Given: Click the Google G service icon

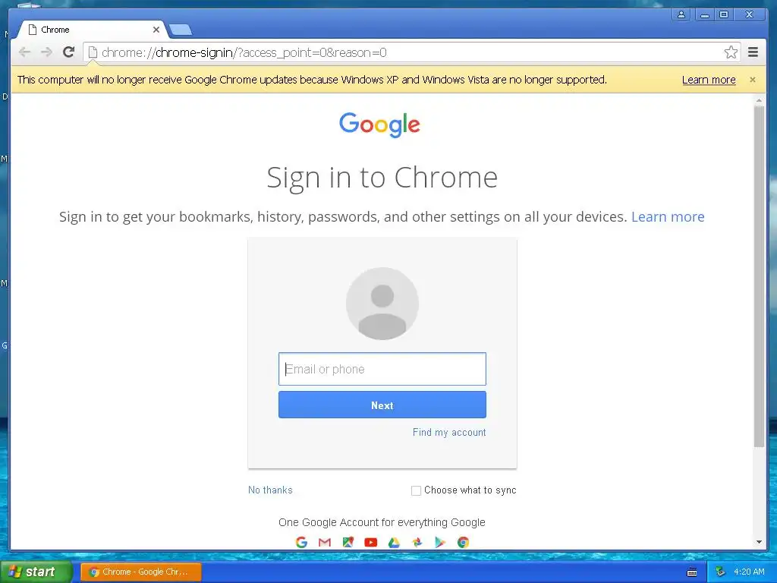Looking at the screenshot, I should [301, 542].
